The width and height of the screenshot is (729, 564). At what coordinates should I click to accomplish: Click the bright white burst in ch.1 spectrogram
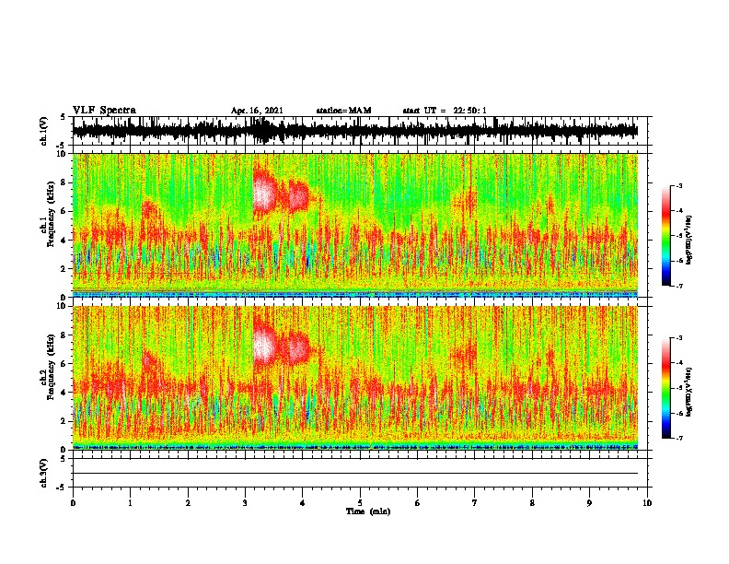[263, 194]
